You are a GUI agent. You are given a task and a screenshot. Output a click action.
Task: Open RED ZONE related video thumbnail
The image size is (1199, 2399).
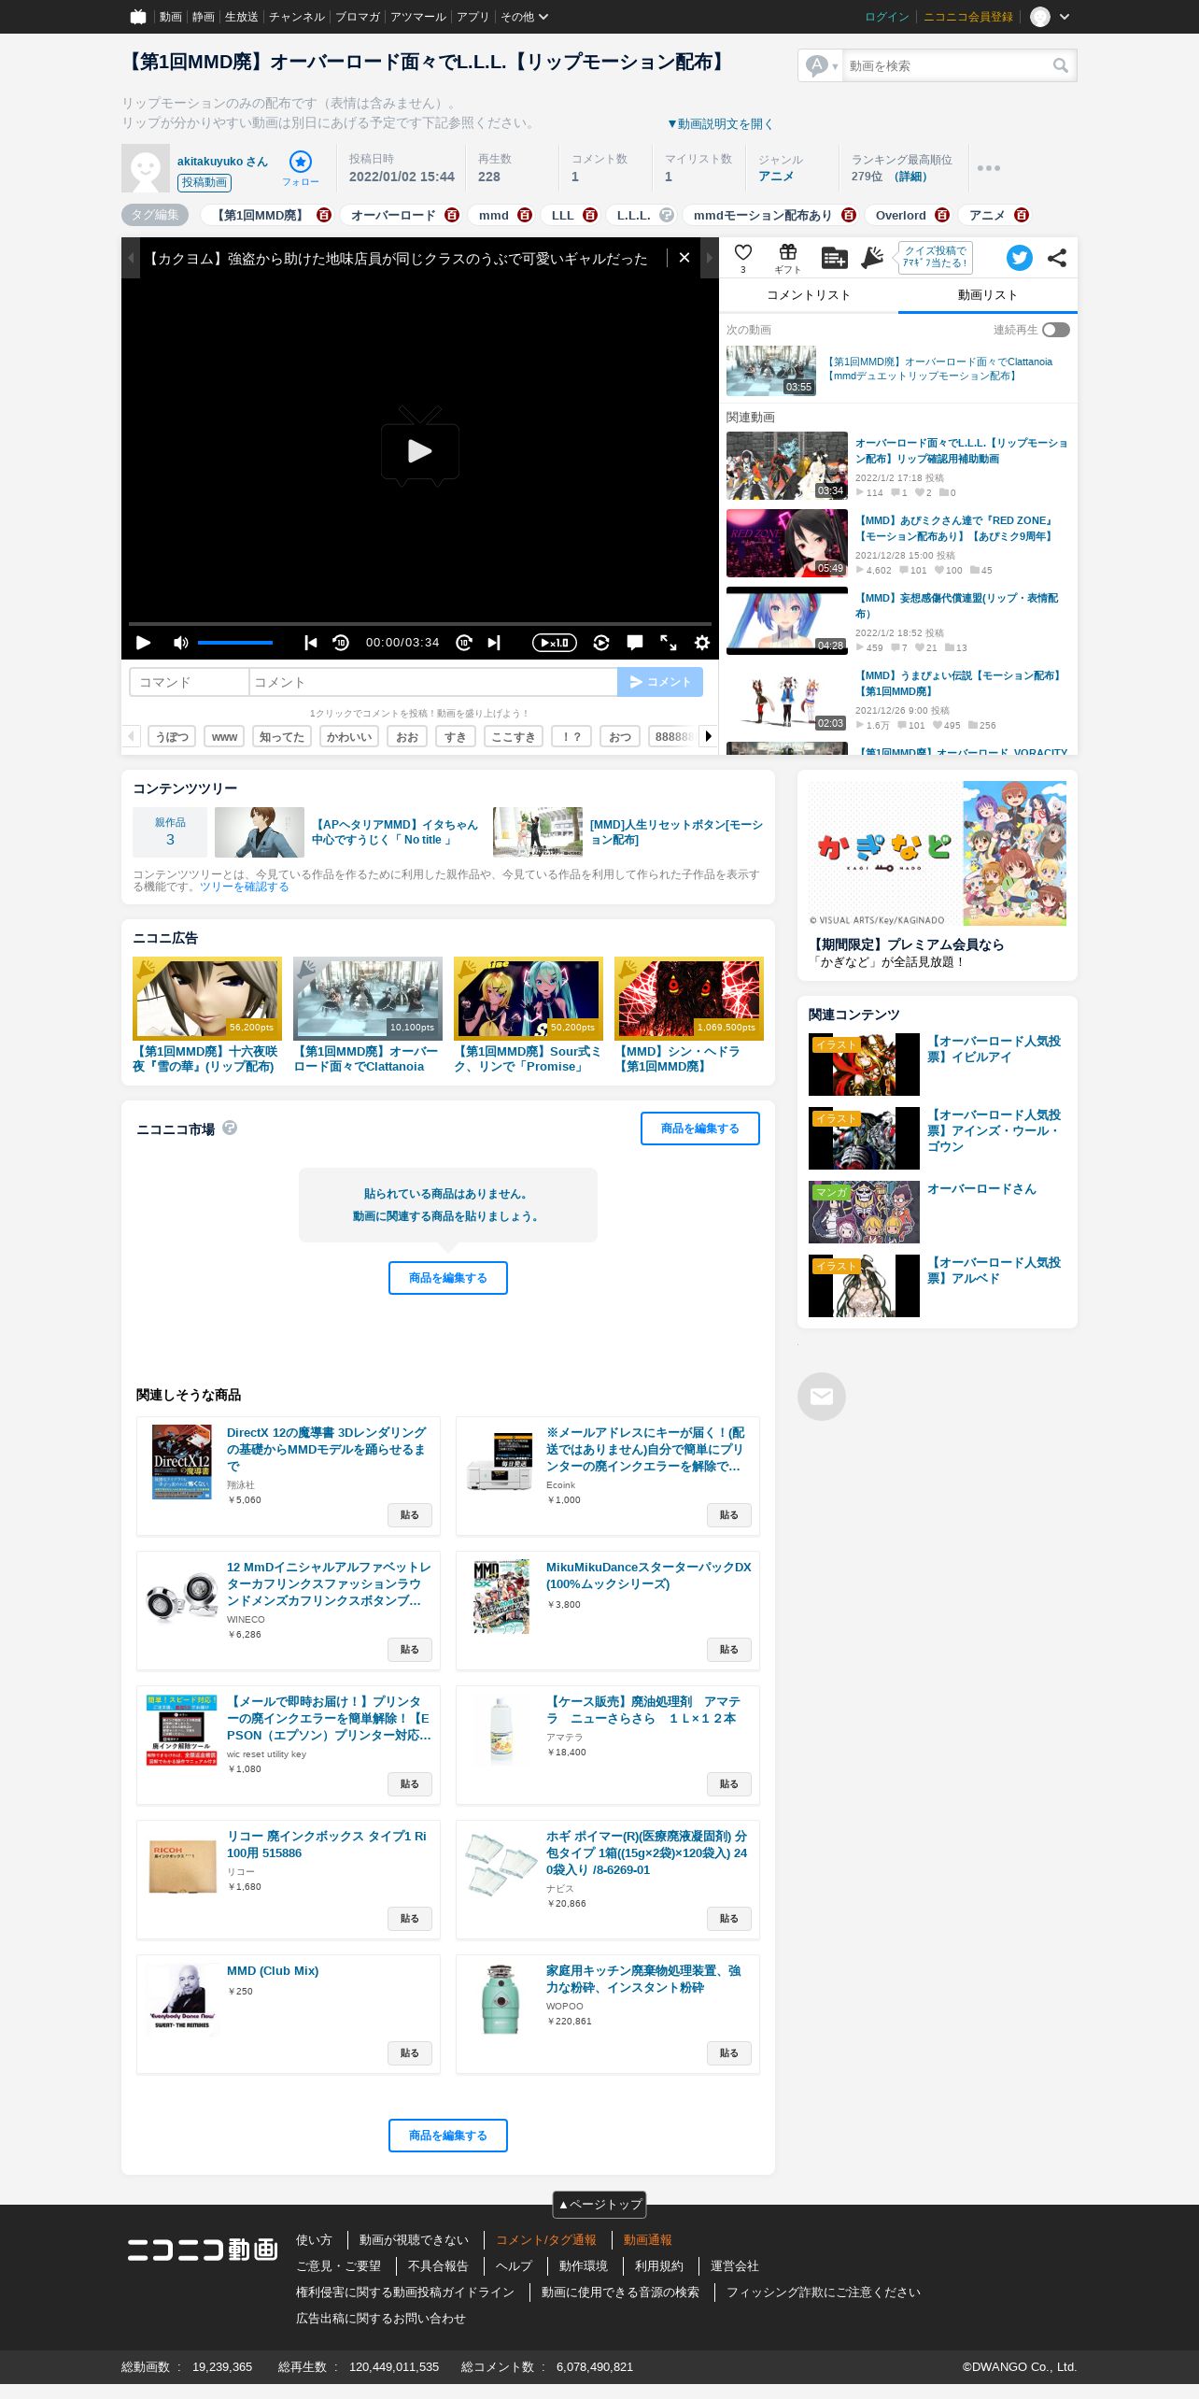coord(787,543)
